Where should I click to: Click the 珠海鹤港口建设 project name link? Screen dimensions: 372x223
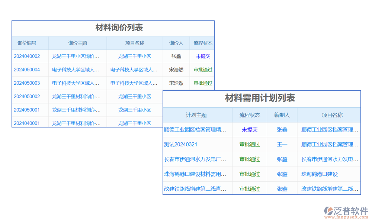pos(320,174)
